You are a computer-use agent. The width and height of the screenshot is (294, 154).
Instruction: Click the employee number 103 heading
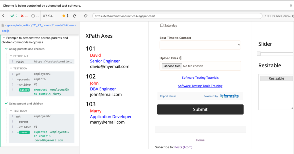pyautogui.click(x=91, y=104)
